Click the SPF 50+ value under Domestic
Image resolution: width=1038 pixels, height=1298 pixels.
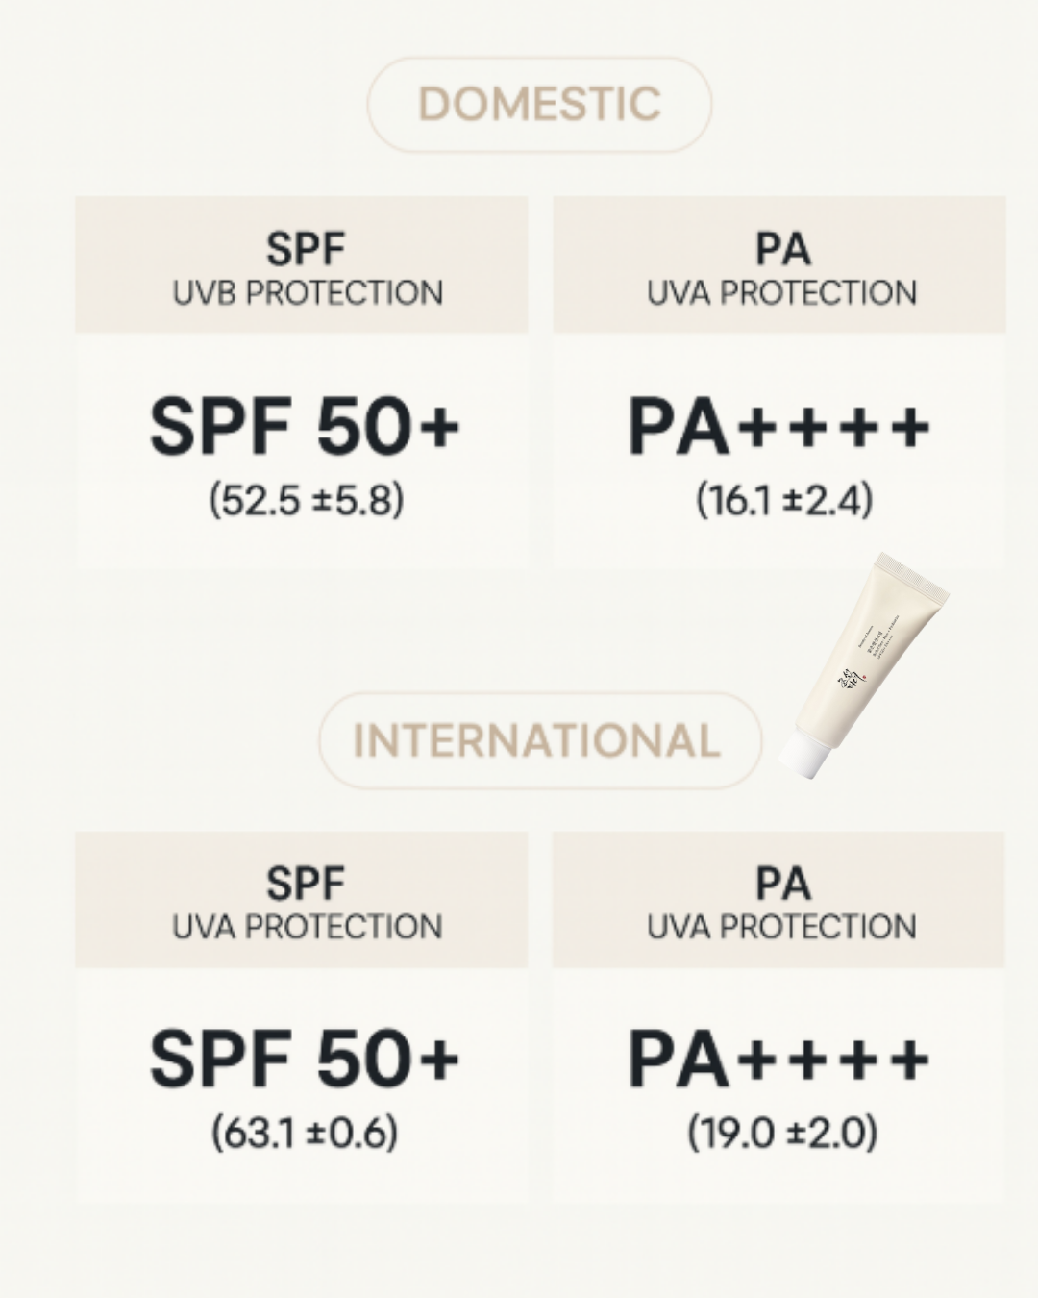tap(305, 427)
